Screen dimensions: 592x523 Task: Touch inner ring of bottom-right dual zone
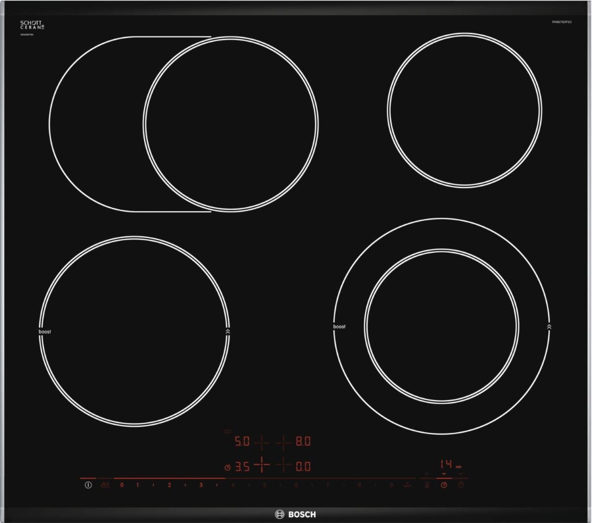441,326
